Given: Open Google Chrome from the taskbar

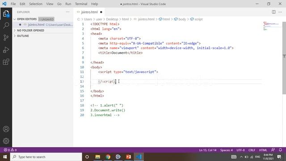Looking at the screenshot, I should (x=108, y=157).
